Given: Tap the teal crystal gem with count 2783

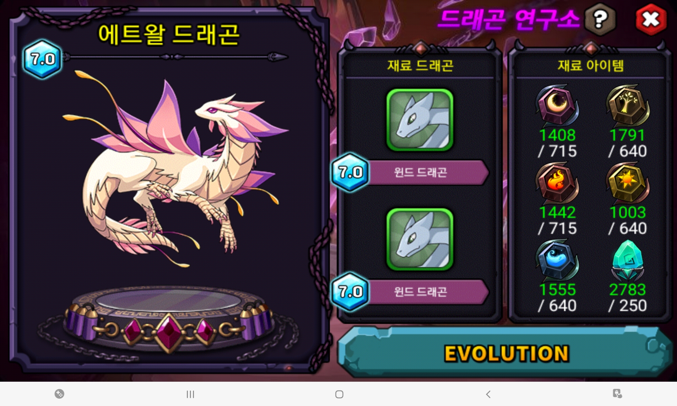Looking at the screenshot, I should pyautogui.click(x=627, y=261).
